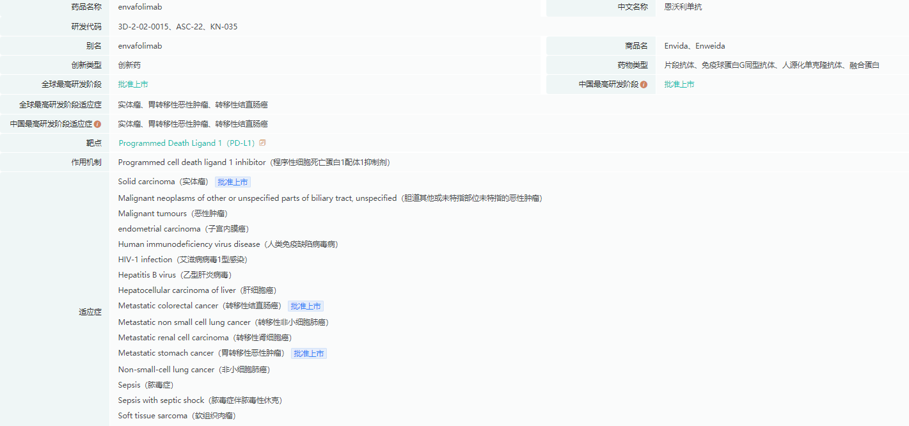Click info icon beside 中国最高研发阶段 label
The width and height of the screenshot is (909, 426).
(644, 84)
